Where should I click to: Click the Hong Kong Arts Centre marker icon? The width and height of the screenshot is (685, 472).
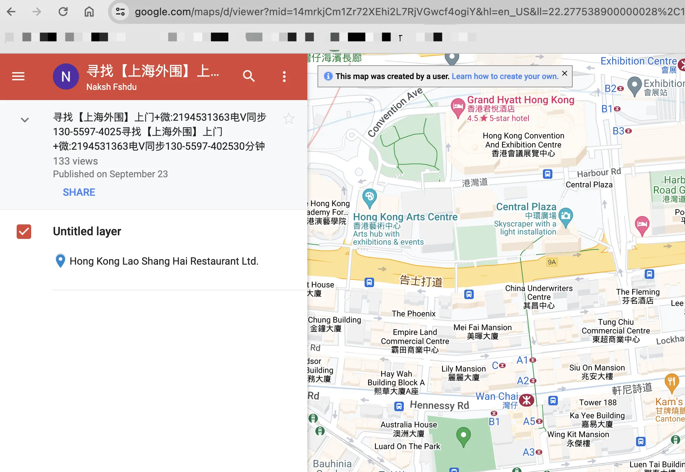369,197
